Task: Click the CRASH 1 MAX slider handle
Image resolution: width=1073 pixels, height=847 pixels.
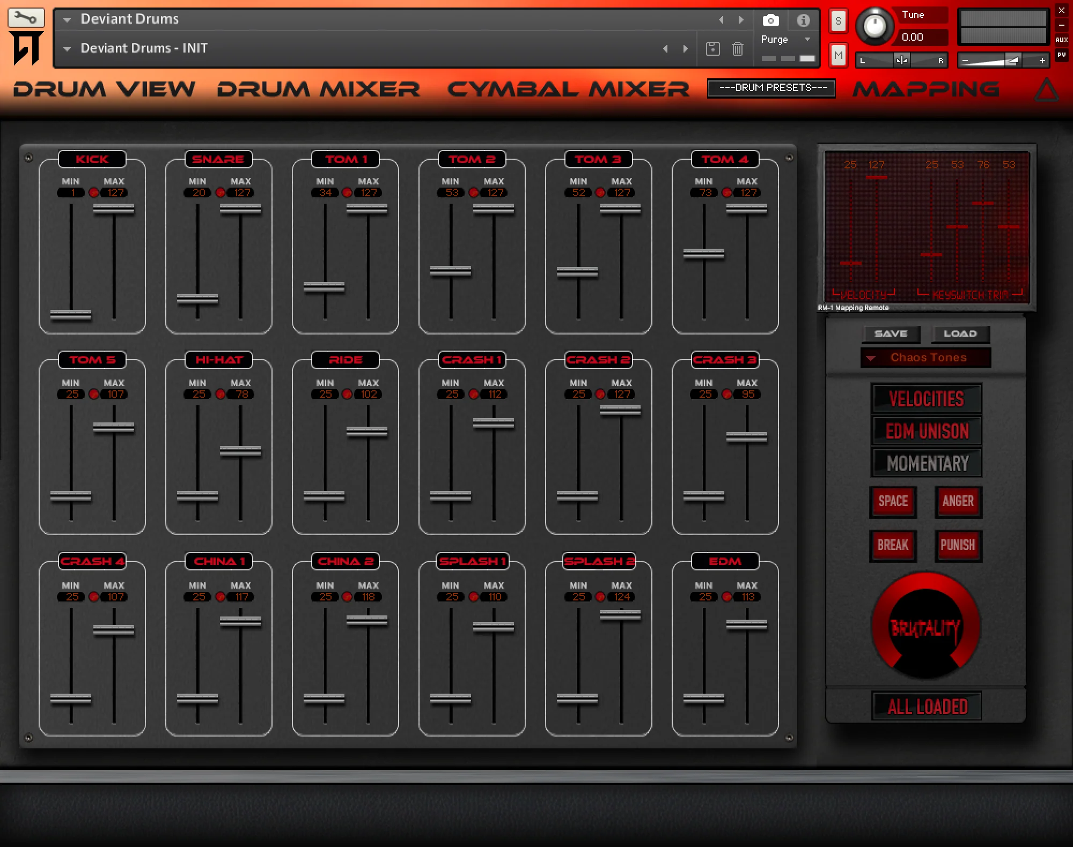Action: point(494,423)
